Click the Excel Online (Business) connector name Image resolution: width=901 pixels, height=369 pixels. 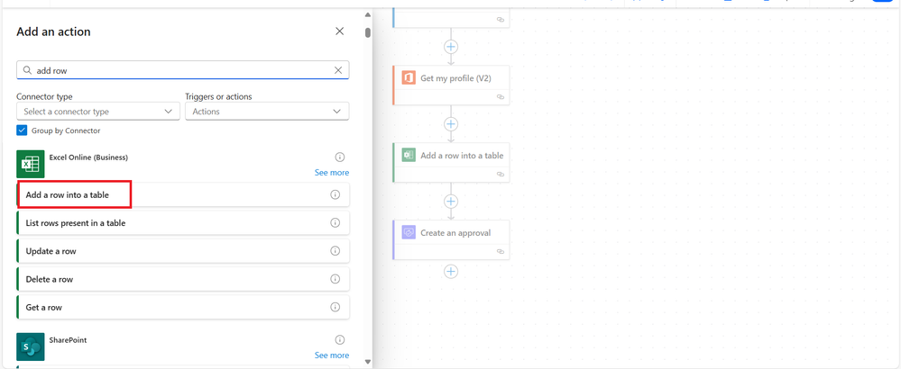(88, 157)
